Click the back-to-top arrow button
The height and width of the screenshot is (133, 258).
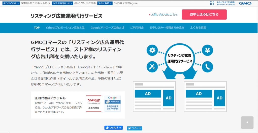[x=247, y=122]
